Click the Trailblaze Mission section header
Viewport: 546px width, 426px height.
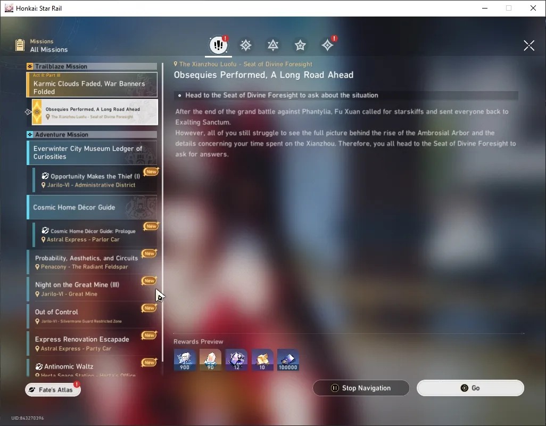92,66
